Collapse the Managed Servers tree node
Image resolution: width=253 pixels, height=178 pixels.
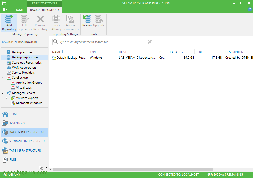pos(3,93)
